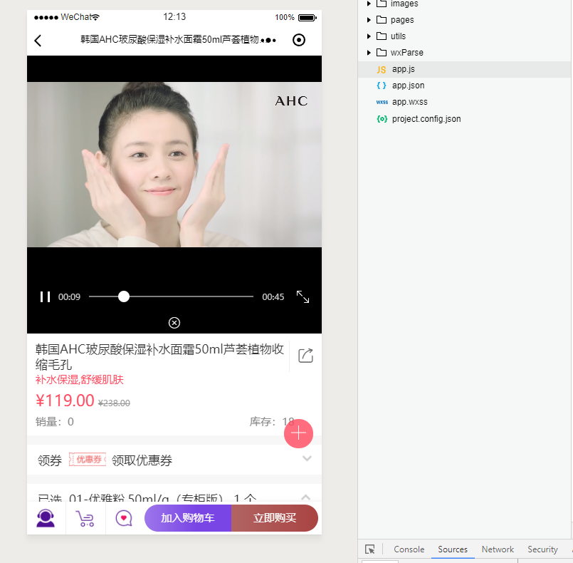Click the JS icon beside app.js
573x563 pixels.
pyautogui.click(x=382, y=70)
